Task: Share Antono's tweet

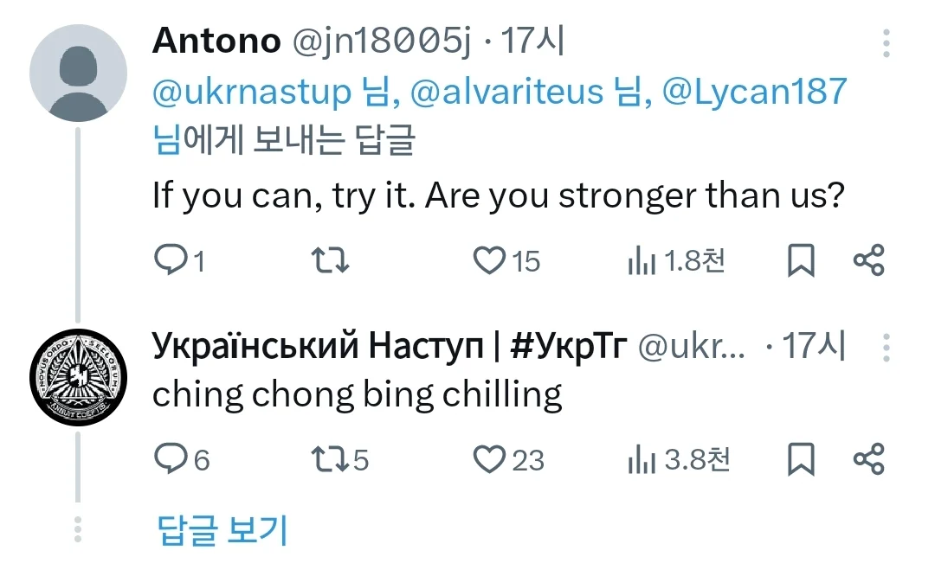Action: coord(869,260)
